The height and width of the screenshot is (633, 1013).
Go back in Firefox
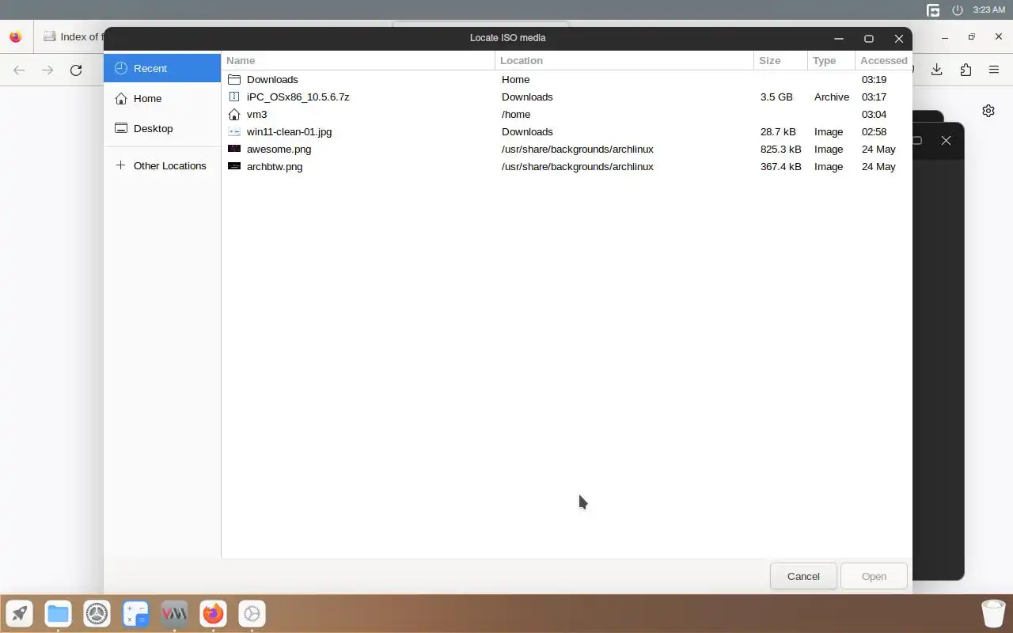coord(19,70)
